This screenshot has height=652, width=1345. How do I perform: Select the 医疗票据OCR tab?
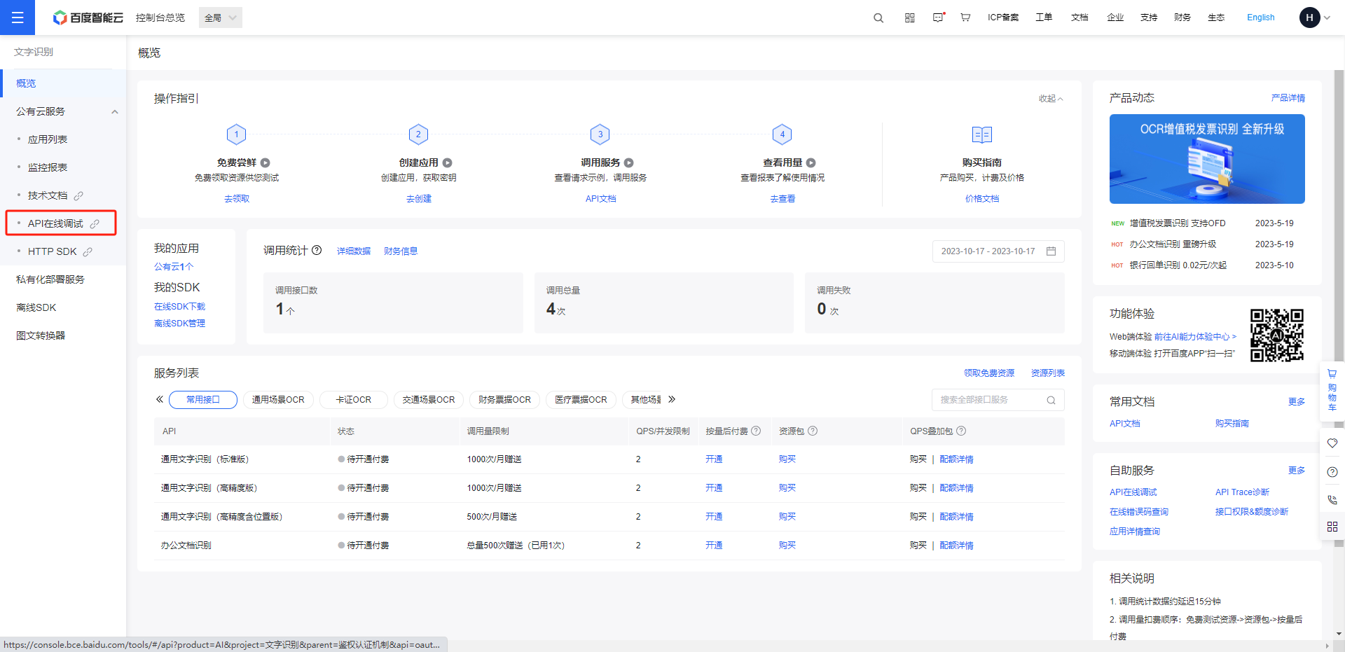pyautogui.click(x=581, y=400)
